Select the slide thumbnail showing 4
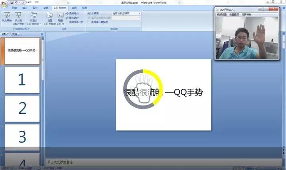 point(22,159)
